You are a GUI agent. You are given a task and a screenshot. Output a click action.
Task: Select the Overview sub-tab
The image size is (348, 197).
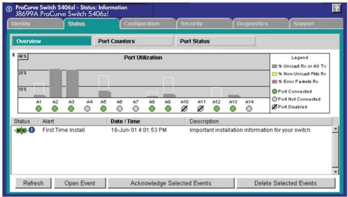pos(52,41)
